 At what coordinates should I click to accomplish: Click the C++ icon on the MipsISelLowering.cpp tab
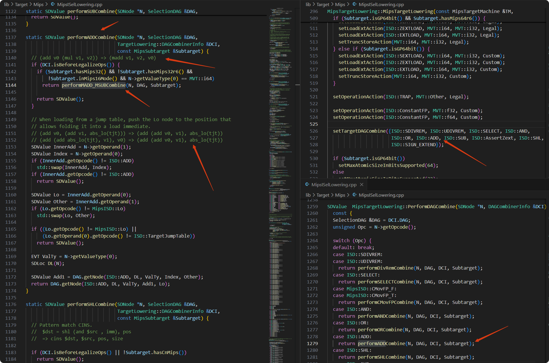point(307,185)
